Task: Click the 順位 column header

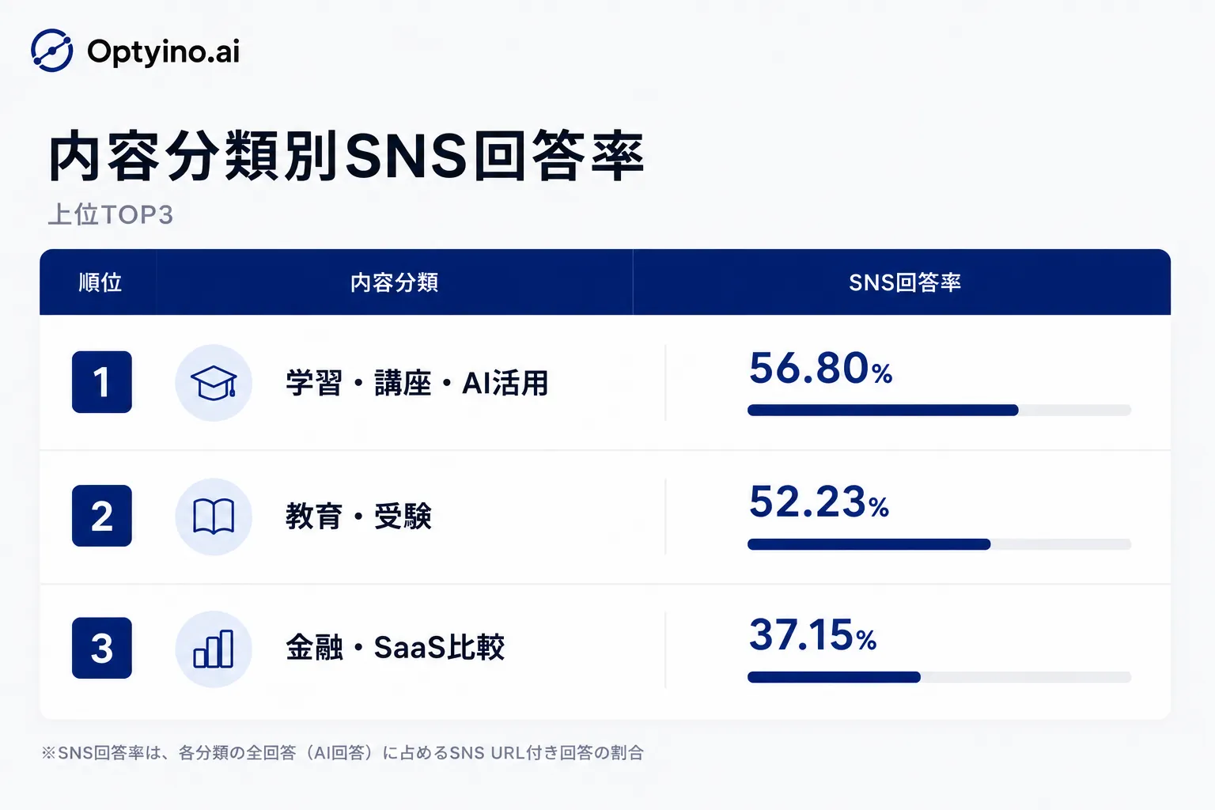Action: tap(100, 282)
